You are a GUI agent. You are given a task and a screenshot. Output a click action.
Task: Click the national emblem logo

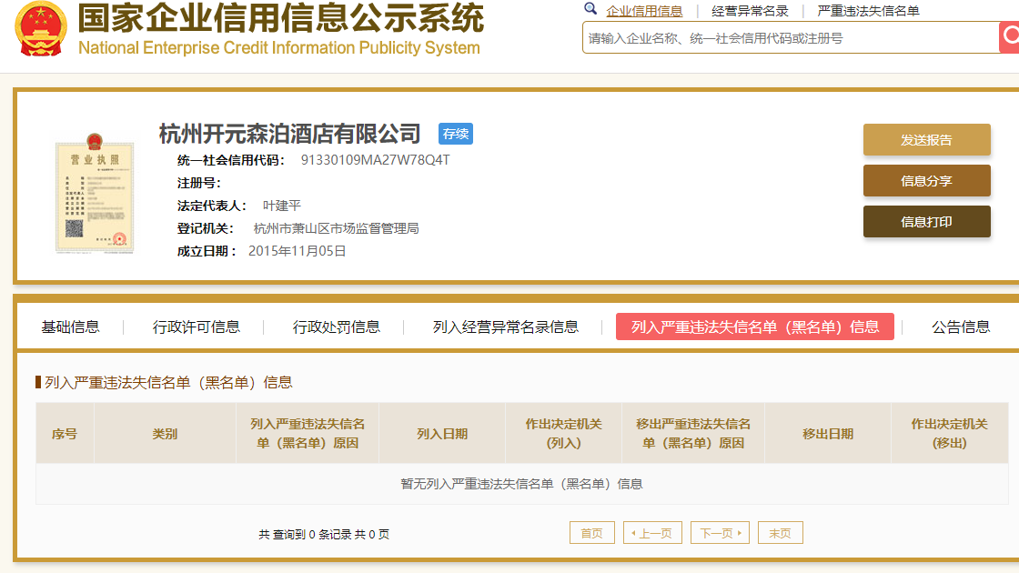[x=41, y=28]
